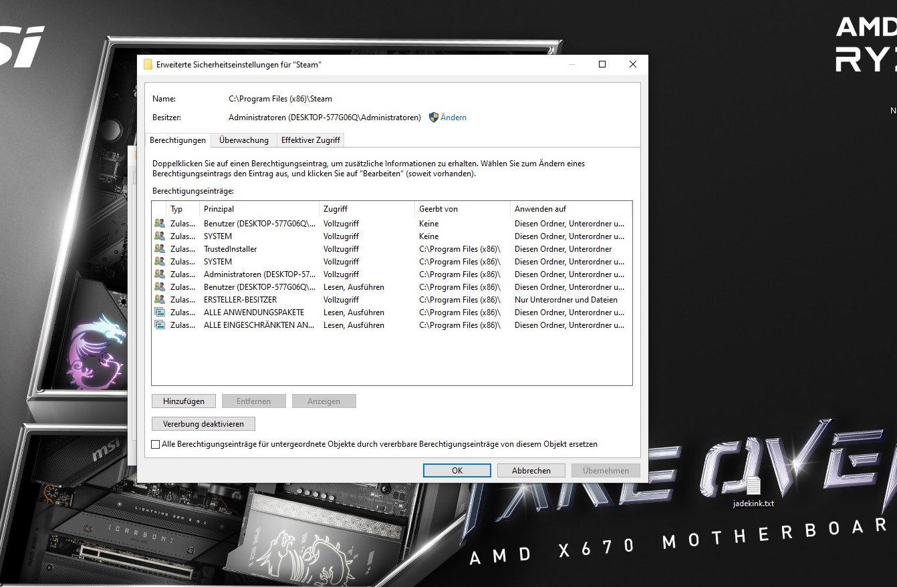Viewport: 897px width, 587px height.
Task: Open the Ändern owner link
Action: tap(453, 118)
